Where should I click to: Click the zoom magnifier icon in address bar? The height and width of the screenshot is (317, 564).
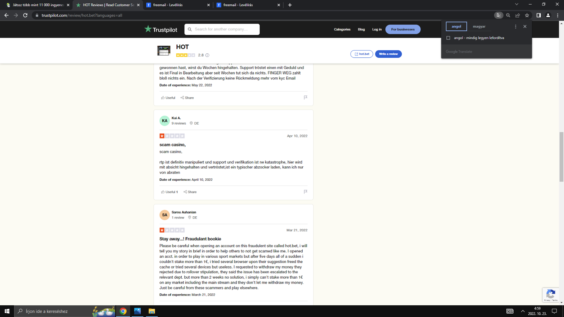508,15
